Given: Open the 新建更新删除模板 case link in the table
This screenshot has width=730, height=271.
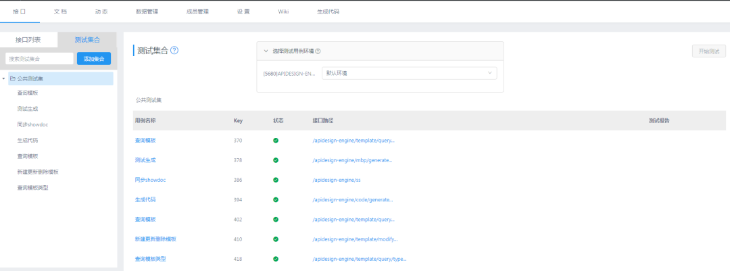Looking at the screenshot, I should 155,239.
